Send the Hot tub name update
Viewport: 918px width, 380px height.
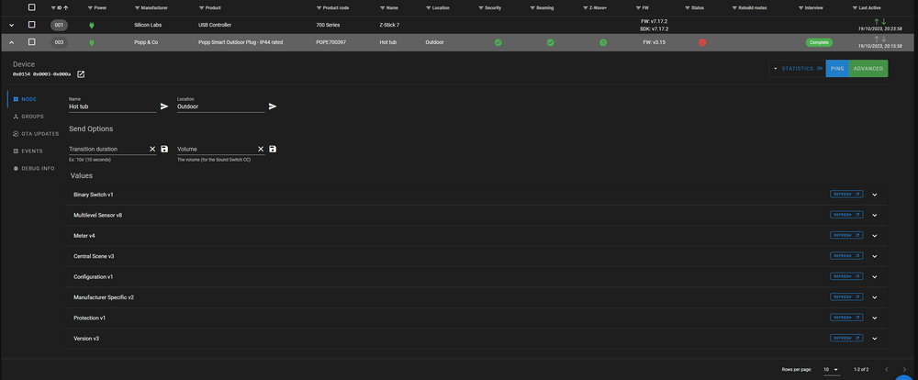coord(164,106)
